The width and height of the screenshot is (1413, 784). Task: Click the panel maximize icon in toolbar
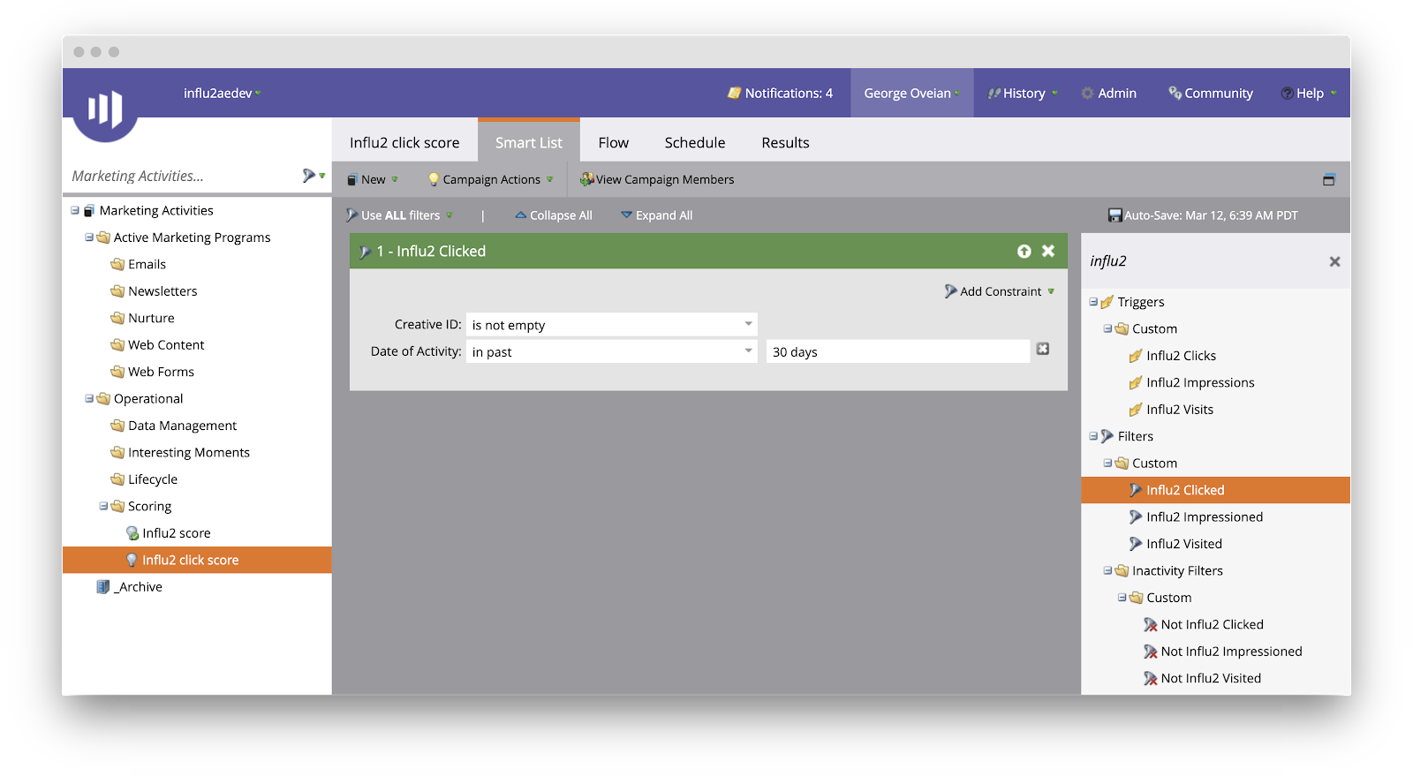[x=1328, y=180]
